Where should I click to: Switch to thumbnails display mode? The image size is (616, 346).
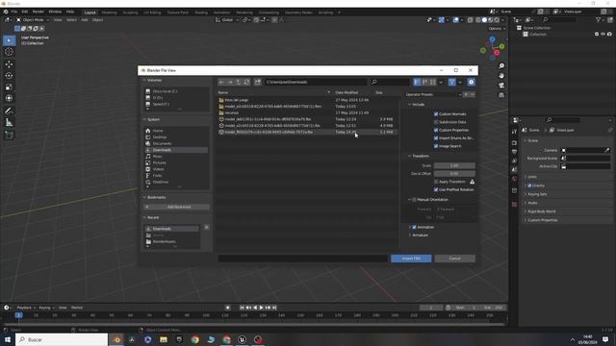433,82
